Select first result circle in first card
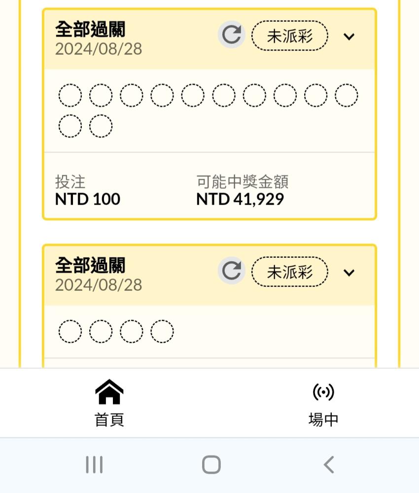 [x=70, y=95]
